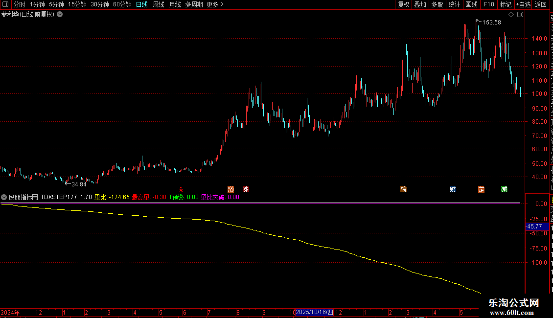
Task: Open the 涨 event marker
Action: [x=246, y=189]
